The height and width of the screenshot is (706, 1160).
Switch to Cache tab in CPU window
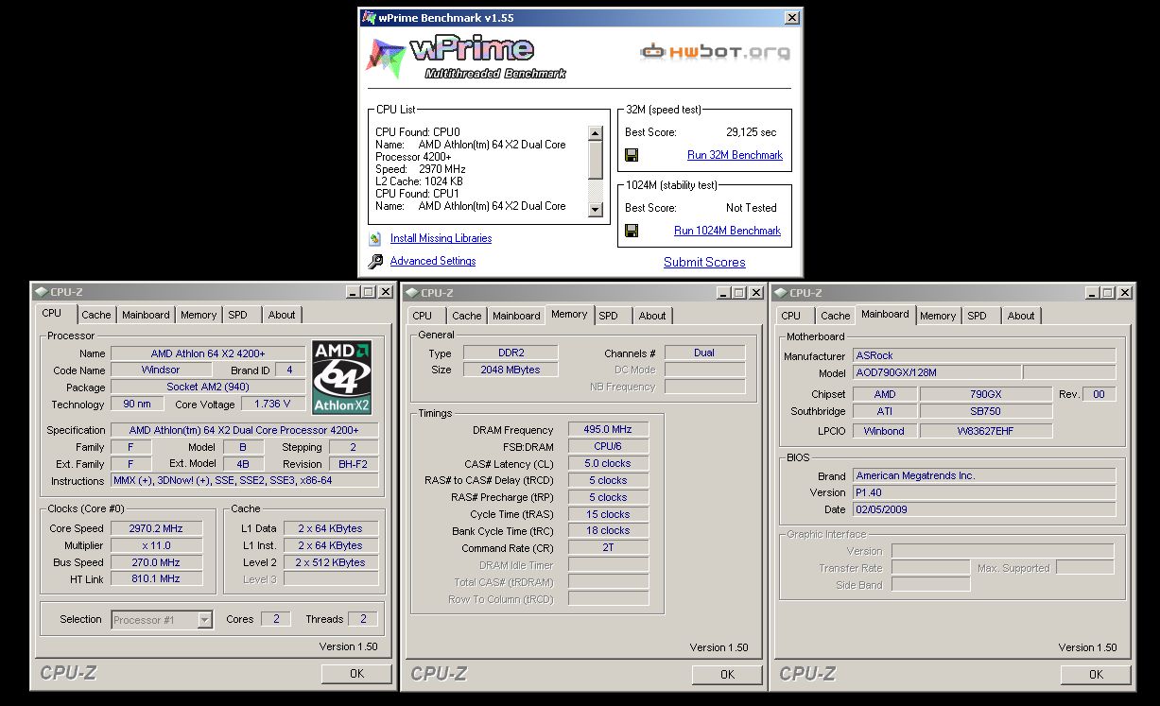(95, 315)
